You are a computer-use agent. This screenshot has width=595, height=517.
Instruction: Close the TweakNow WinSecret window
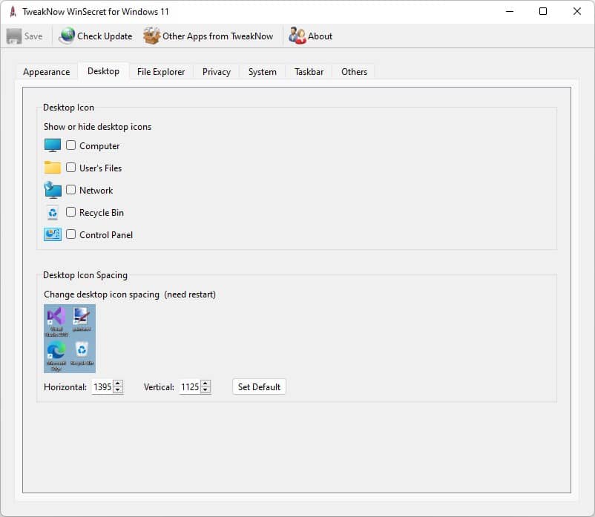point(576,11)
